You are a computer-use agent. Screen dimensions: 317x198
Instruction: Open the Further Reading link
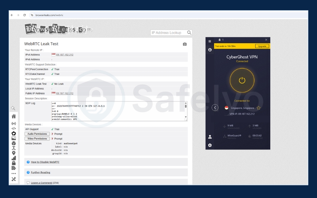click(40, 172)
